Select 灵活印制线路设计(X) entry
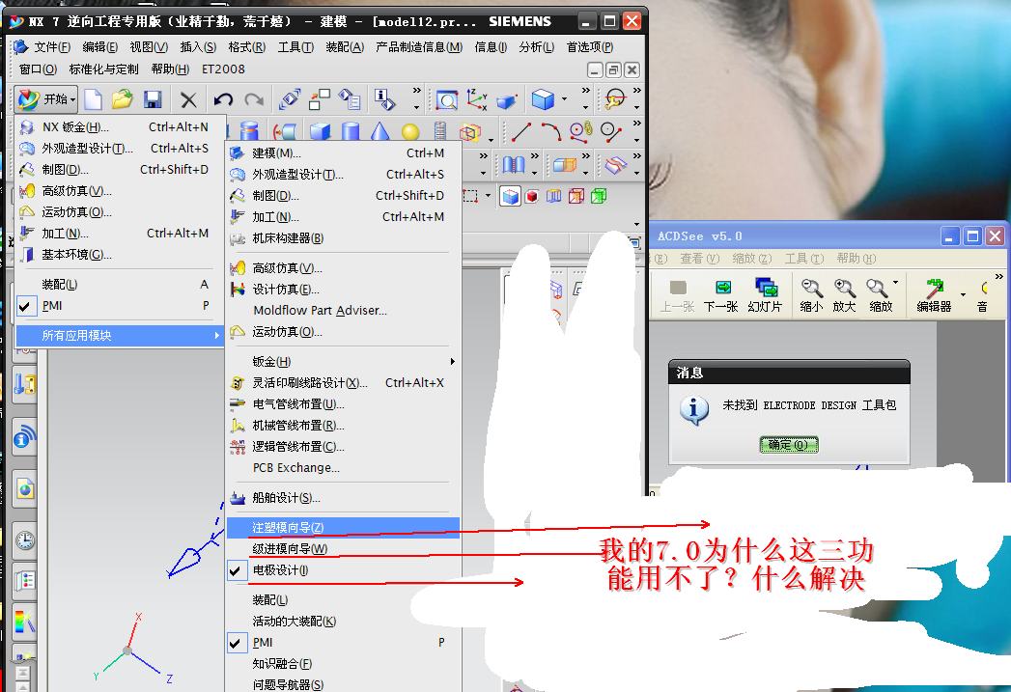The image size is (1011, 692). tap(343, 383)
